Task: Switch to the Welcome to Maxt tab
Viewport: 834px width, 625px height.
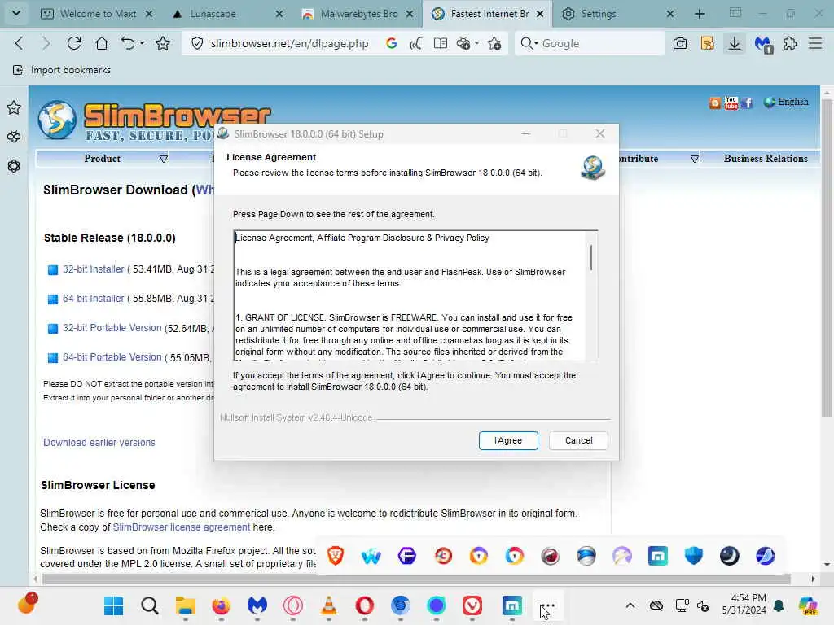Action: point(98,14)
